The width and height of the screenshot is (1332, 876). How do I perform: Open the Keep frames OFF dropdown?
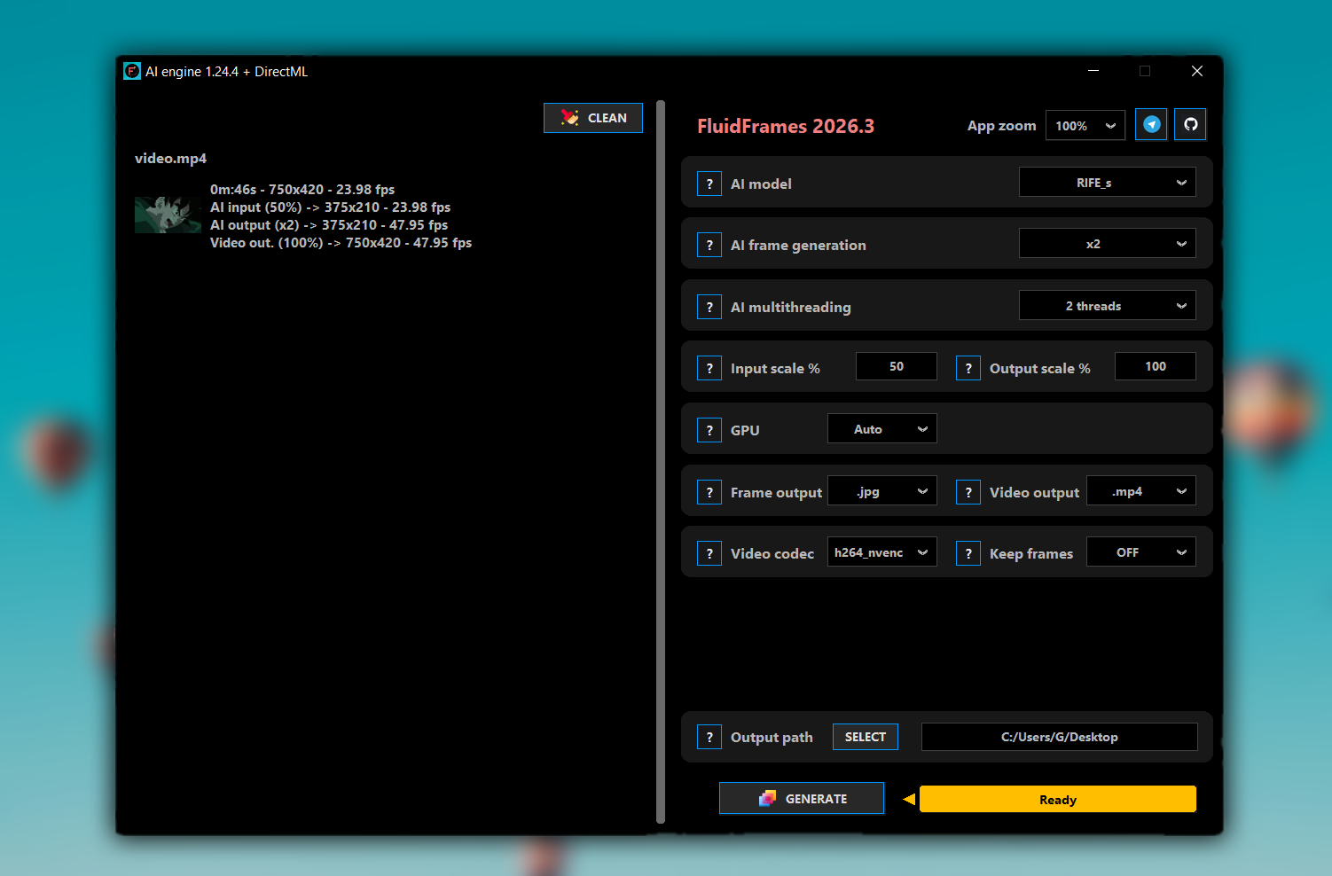click(1141, 552)
